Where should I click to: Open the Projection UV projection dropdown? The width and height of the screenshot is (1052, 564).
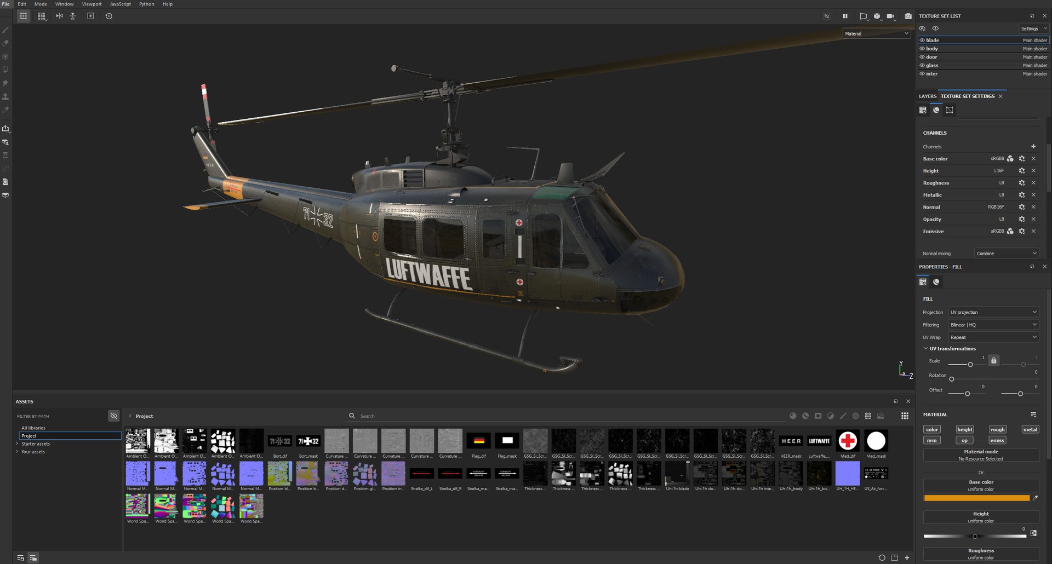pyautogui.click(x=993, y=312)
